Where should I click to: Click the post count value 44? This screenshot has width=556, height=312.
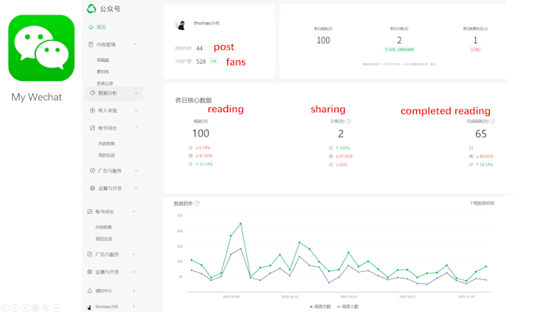click(x=200, y=48)
